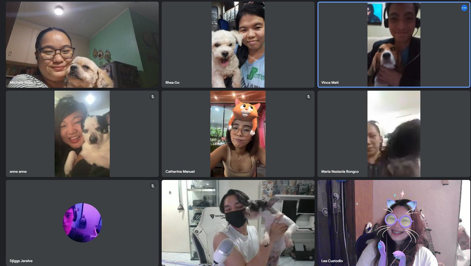The height and width of the screenshot is (266, 471).
Task: Select anne anne's video tile
Action: point(82,134)
